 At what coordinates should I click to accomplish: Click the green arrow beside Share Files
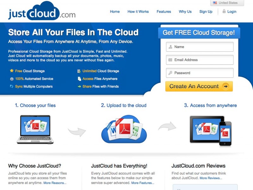coord(79,87)
